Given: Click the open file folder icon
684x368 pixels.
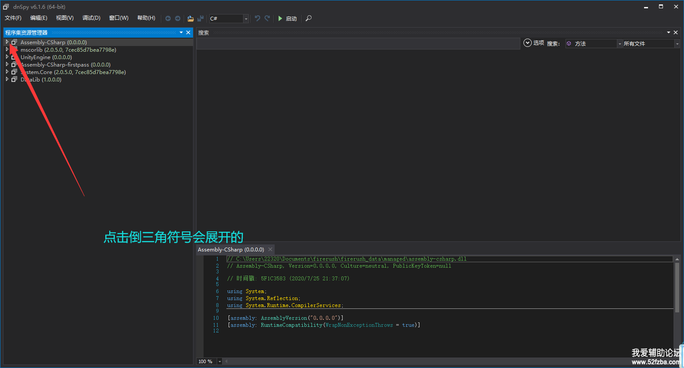Looking at the screenshot, I should [x=190, y=18].
